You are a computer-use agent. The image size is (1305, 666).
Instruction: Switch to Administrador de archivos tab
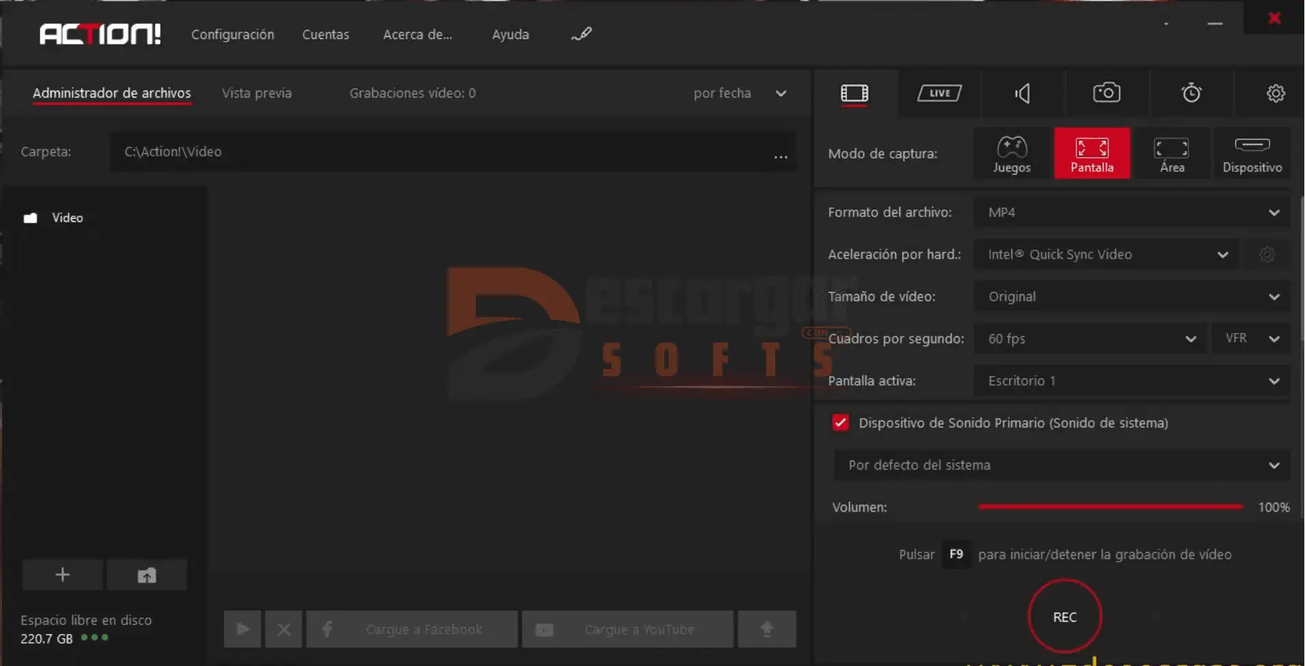(x=112, y=93)
